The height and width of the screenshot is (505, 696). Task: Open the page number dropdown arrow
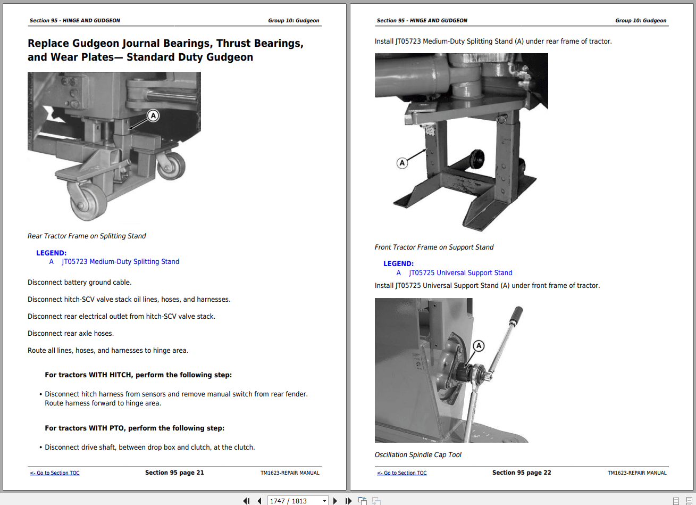tap(324, 501)
